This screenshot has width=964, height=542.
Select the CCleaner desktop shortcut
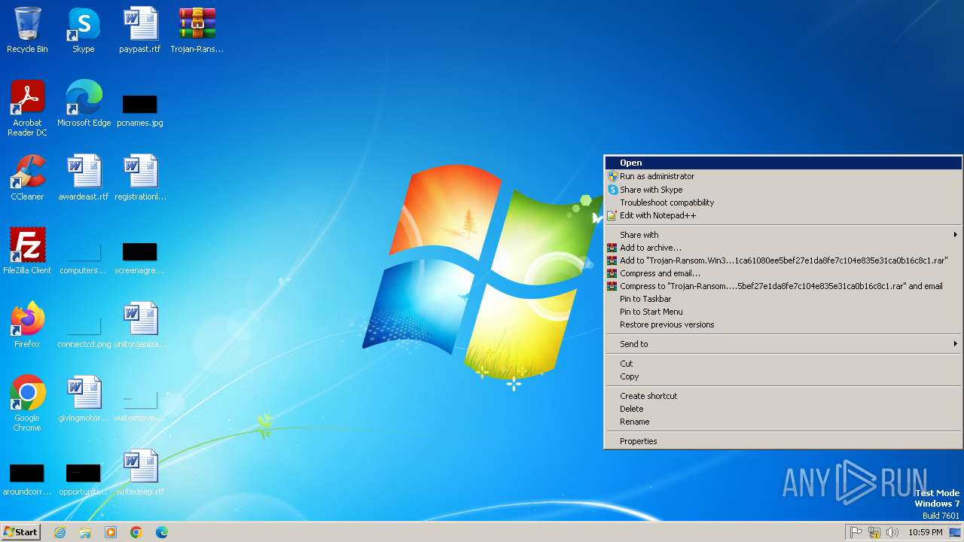point(27,178)
